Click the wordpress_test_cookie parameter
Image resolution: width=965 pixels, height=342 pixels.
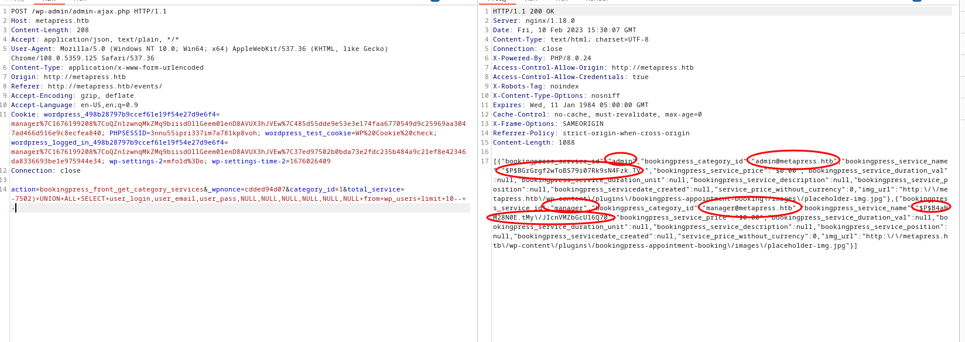pos(308,133)
